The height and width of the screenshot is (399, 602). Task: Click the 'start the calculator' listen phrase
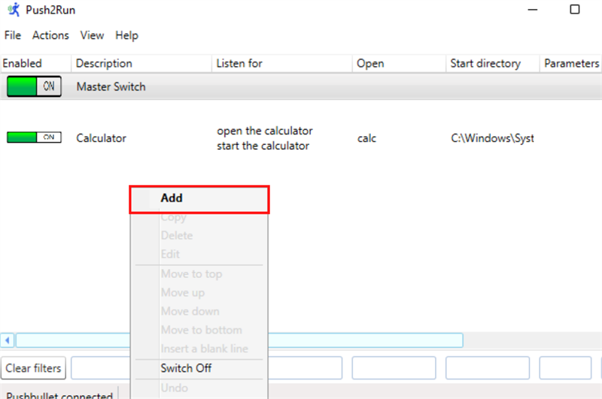[x=263, y=146]
